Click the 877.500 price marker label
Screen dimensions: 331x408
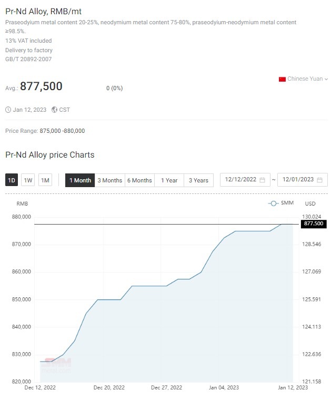[x=314, y=224]
